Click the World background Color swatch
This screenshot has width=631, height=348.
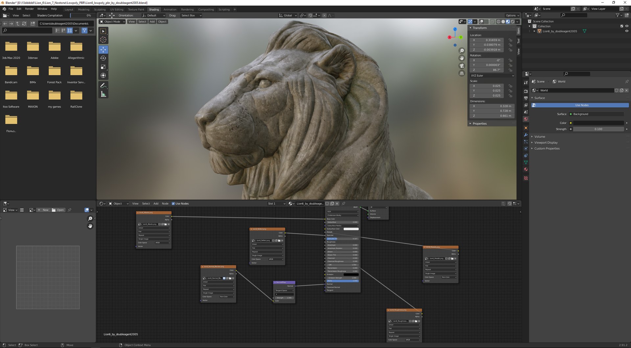(598, 123)
